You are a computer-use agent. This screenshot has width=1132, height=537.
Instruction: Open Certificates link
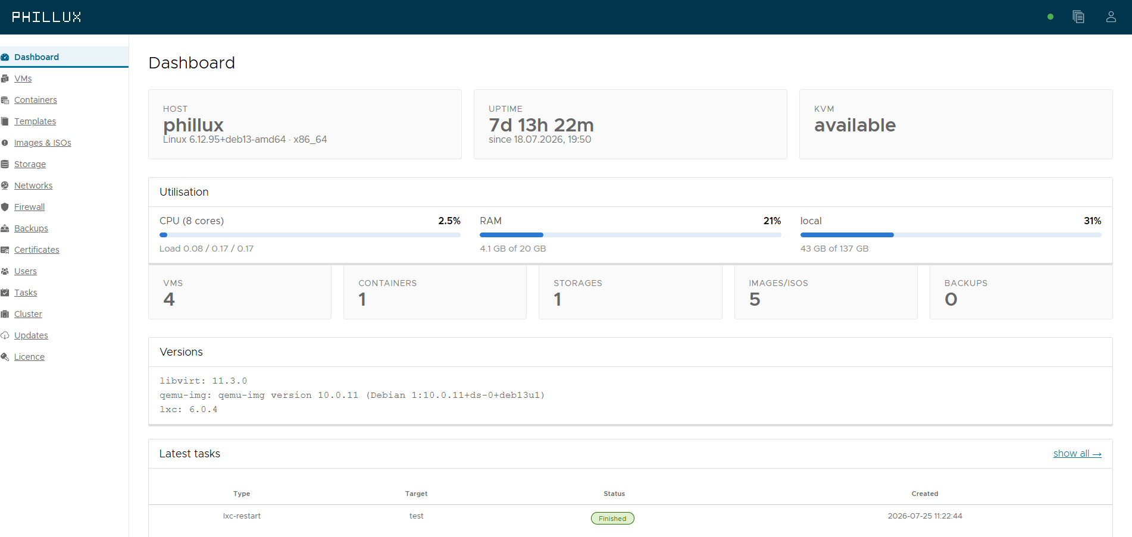(x=37, y=250)
